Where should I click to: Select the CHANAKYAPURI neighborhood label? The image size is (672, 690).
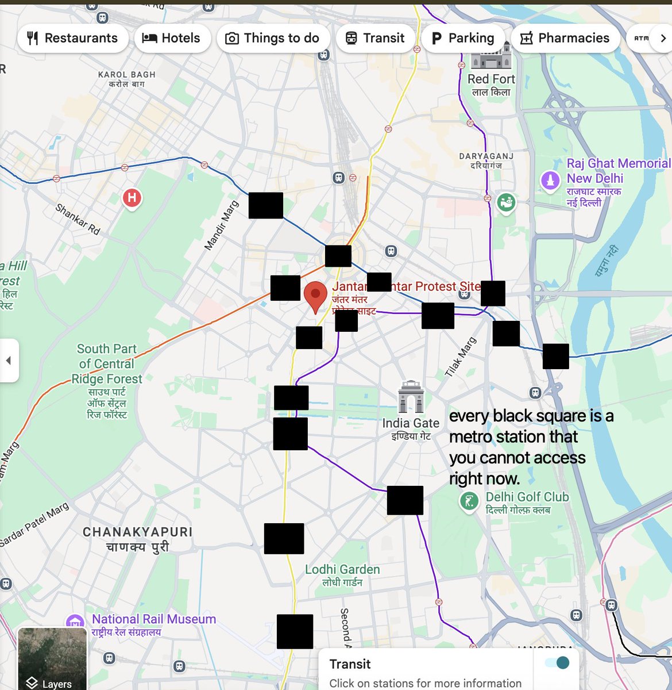pyautogui.click(x=138, y=539)
